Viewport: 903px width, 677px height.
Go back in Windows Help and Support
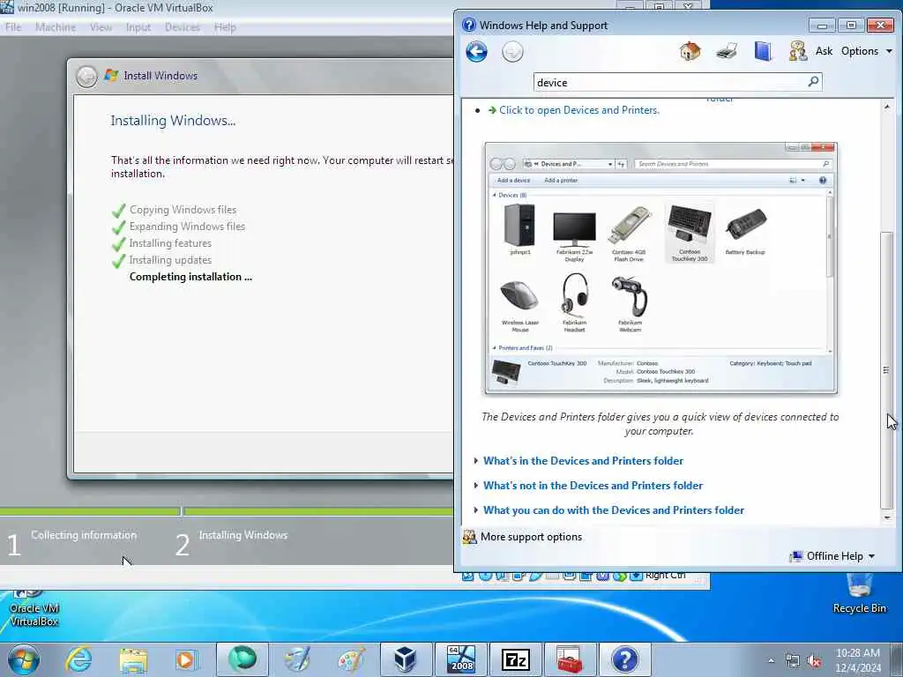(x=476, y=52)
